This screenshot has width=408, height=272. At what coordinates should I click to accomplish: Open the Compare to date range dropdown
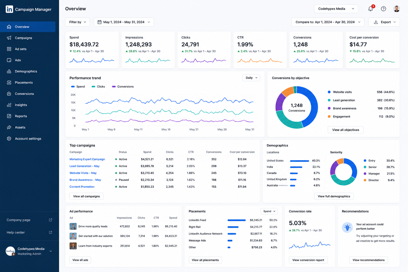(328, 22)
